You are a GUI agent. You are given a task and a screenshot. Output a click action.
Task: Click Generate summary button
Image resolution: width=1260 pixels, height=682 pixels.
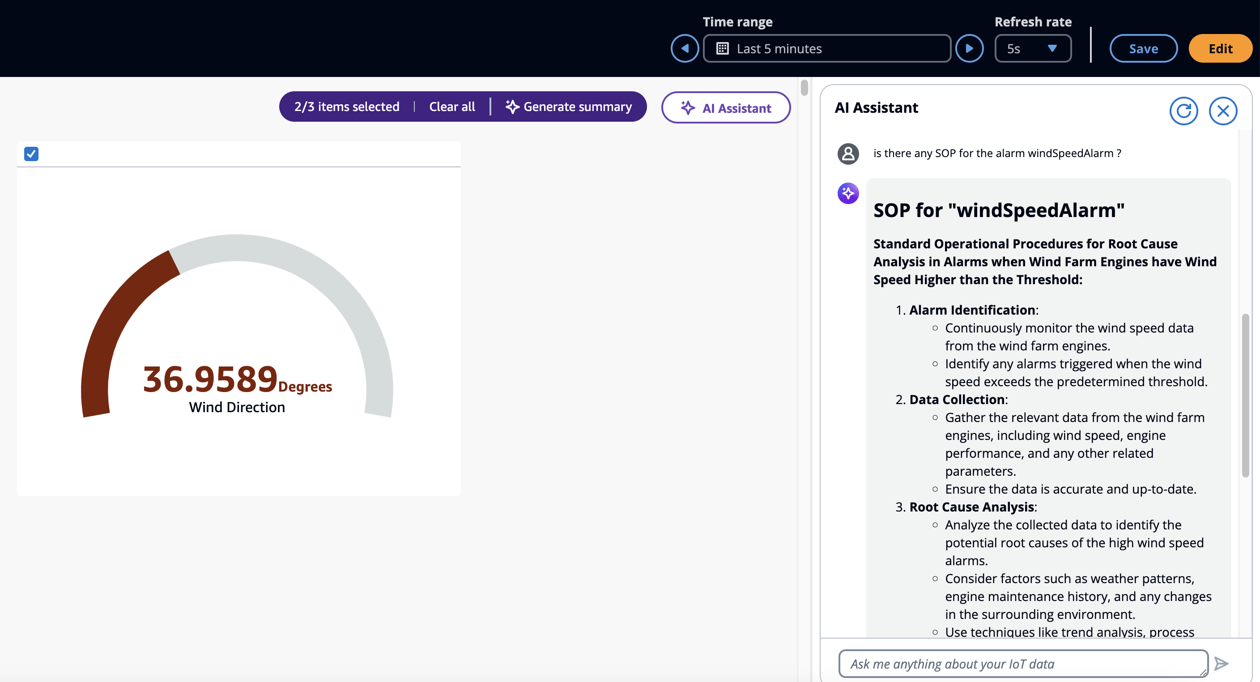[x=577, y=107]
